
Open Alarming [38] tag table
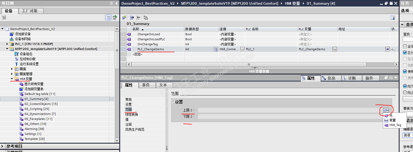(x=34, y=129)
